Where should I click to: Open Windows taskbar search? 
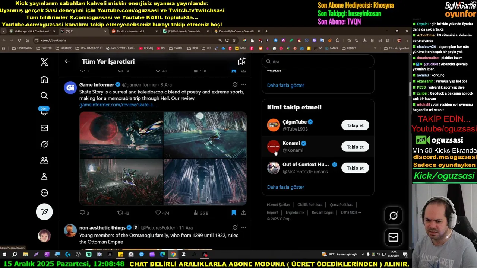15,255
